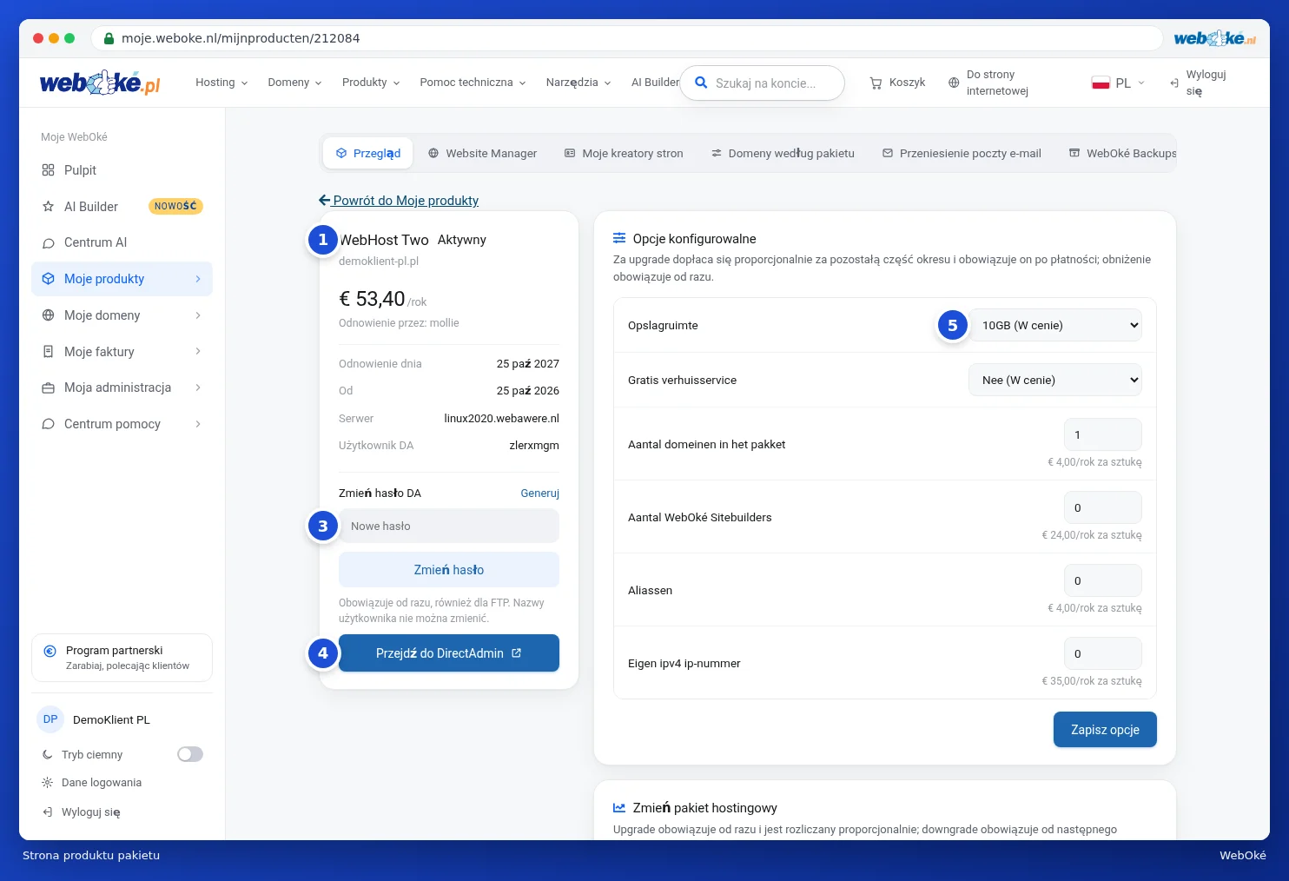
Task: Open the Gratis verhuisservice dropdown
Action: [1055, 380]
